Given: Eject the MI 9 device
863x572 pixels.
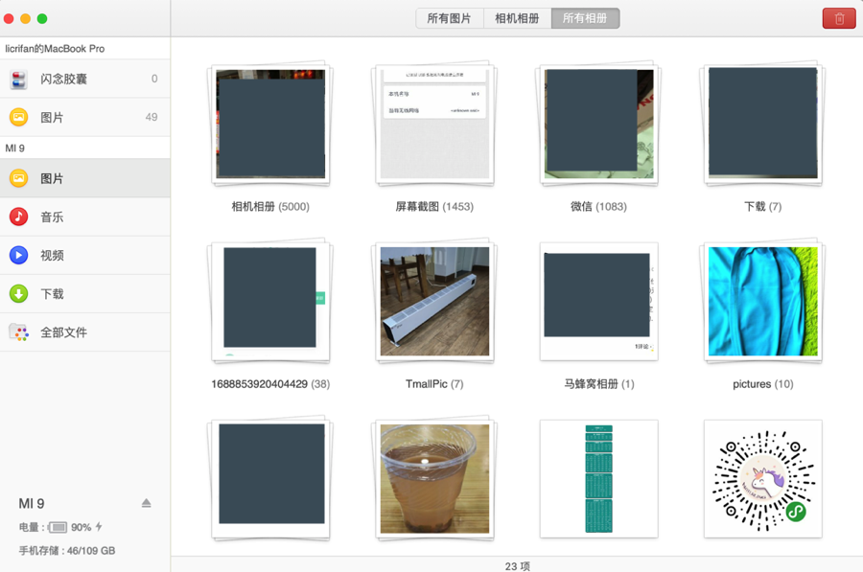Looking at the screenshot, I should tap(147, 503).
